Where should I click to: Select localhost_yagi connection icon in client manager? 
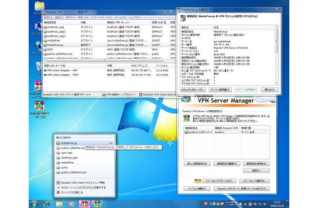coord(45,27)
